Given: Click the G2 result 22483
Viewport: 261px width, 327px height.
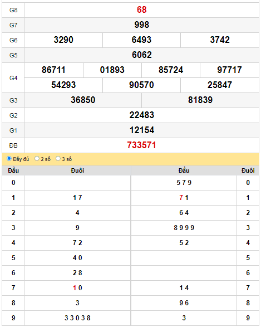Looking at the screenshot, I should 142,115.
